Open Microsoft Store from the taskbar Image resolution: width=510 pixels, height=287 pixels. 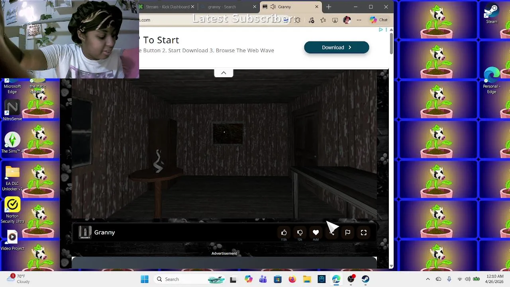(x=278, y=279)
